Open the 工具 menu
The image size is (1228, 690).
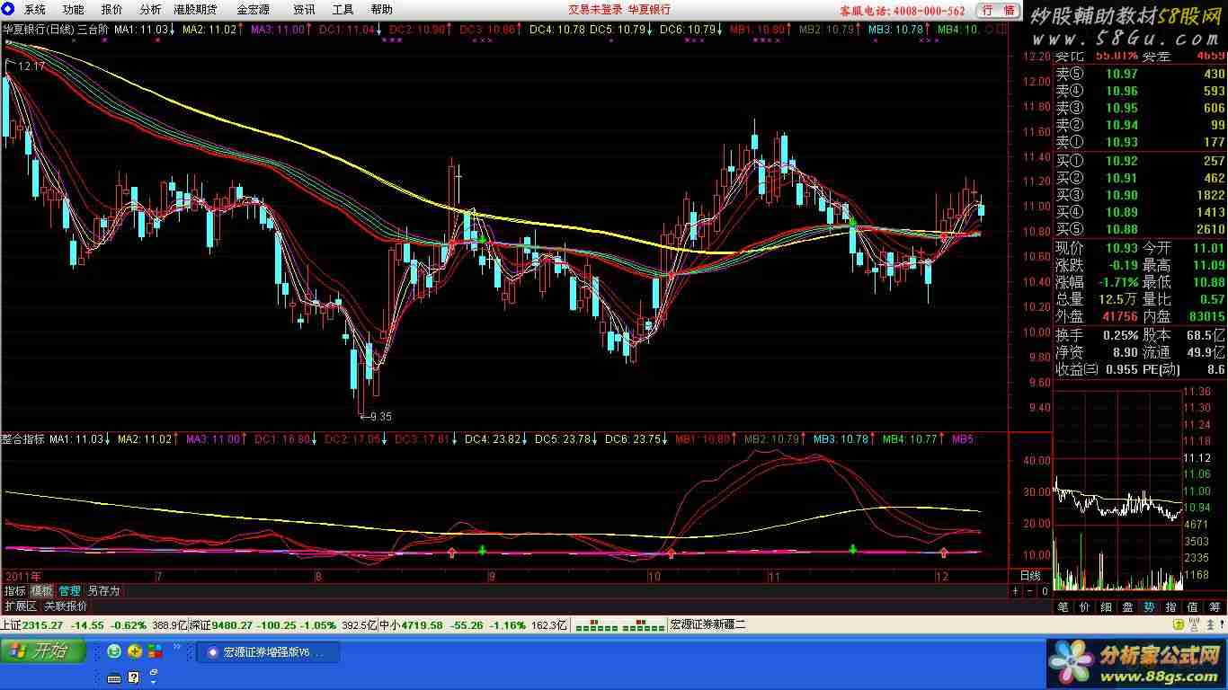tap(343, 10)
